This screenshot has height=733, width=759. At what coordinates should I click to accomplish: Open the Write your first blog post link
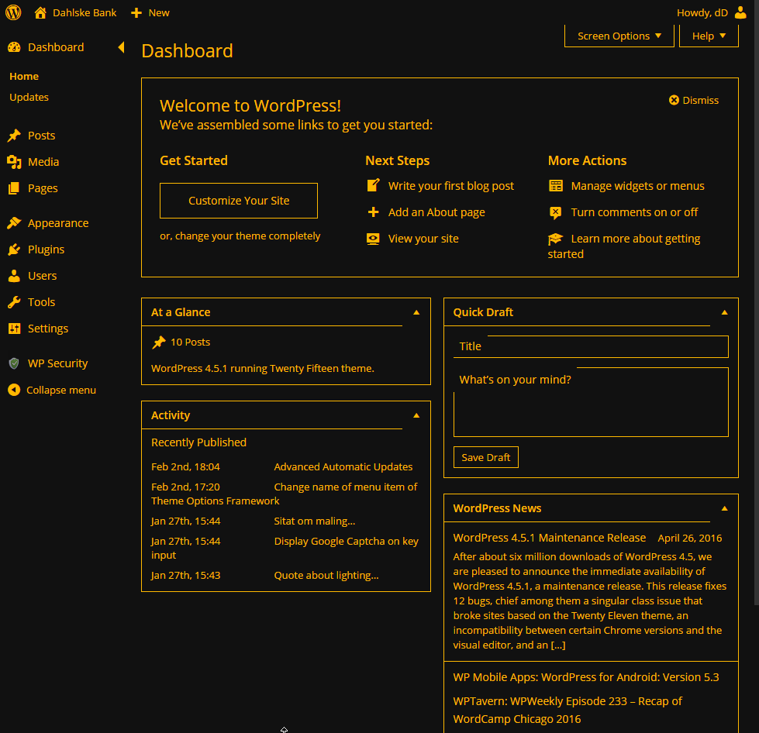click(451, 186)
